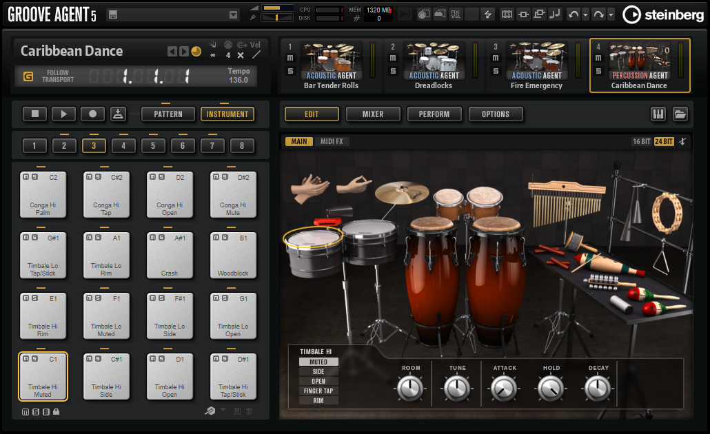This screenshot has width=710, height=434.
Task: Adjust the ROOM knob
Action: [410, 389]
